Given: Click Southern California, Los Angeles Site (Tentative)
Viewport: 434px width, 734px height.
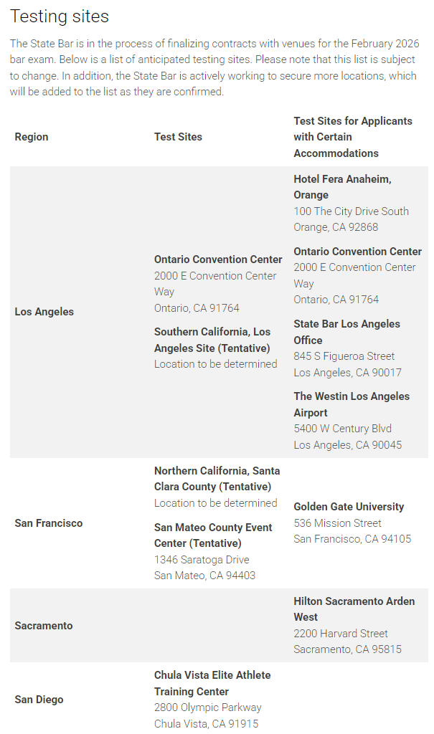Looking at the screenshot, I should 212,340.
